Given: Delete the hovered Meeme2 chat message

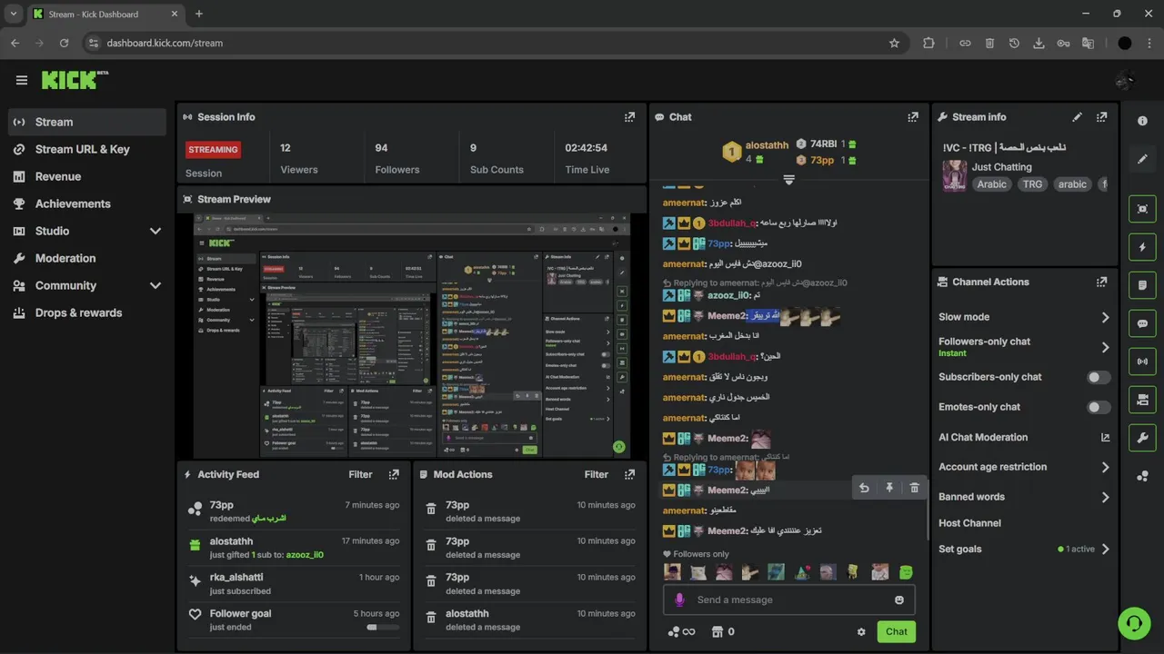Looking at the screenshot, I should [914, 488].
